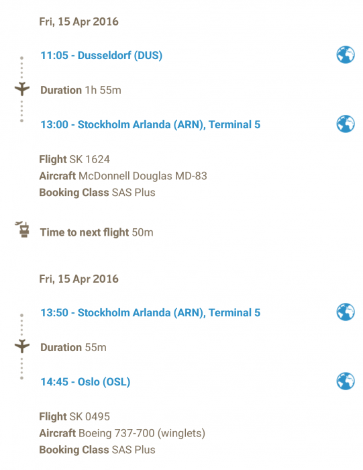Image resolution: width=363 pixels, height=470 pixels.
Task: Open 13:50 - Stockholm Arlanda Terminal 5 link
Action: pos(150,313)
